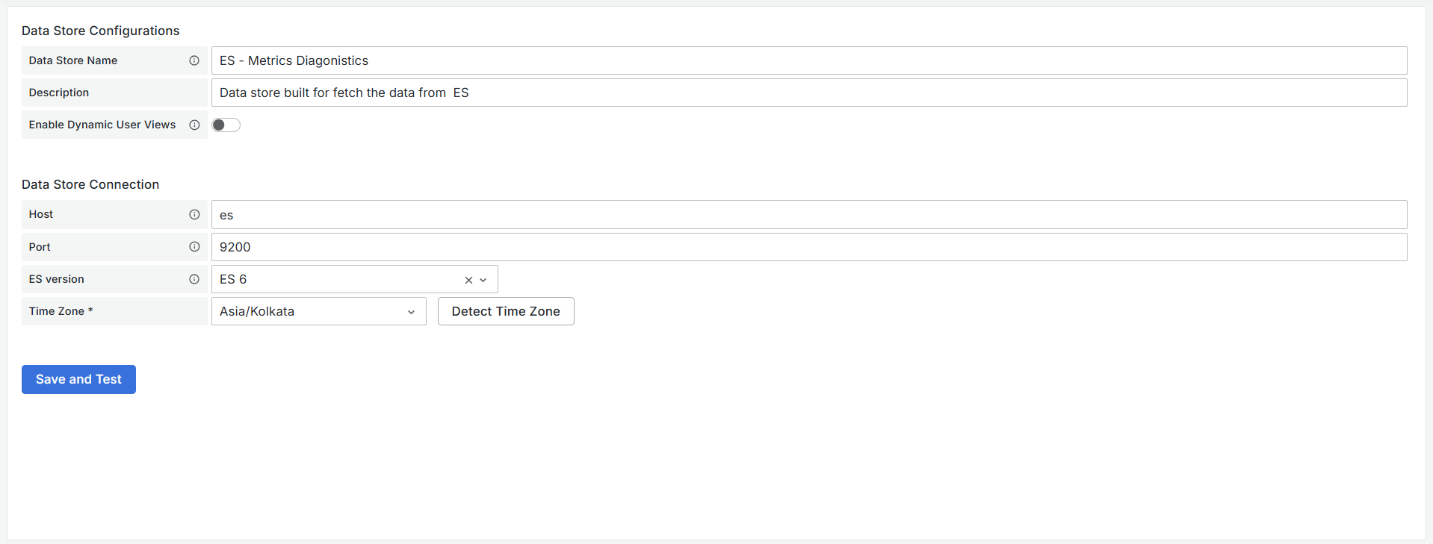Click the Data Store Configurations heading
The height and width of the screenshot is (544, 1433).
tap(101, 31)
